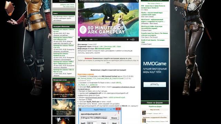Viewport: 221px width, 124px height.
Task: Open the FORCED launch guide update link
Action: [64, 31]
